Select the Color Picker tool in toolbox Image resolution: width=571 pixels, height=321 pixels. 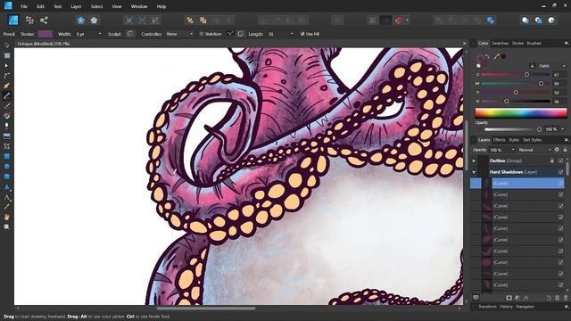6,207
